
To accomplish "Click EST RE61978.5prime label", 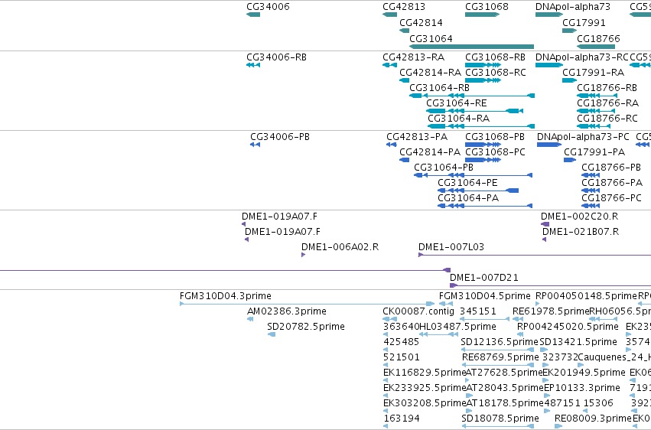I will (x=551, y=311).
